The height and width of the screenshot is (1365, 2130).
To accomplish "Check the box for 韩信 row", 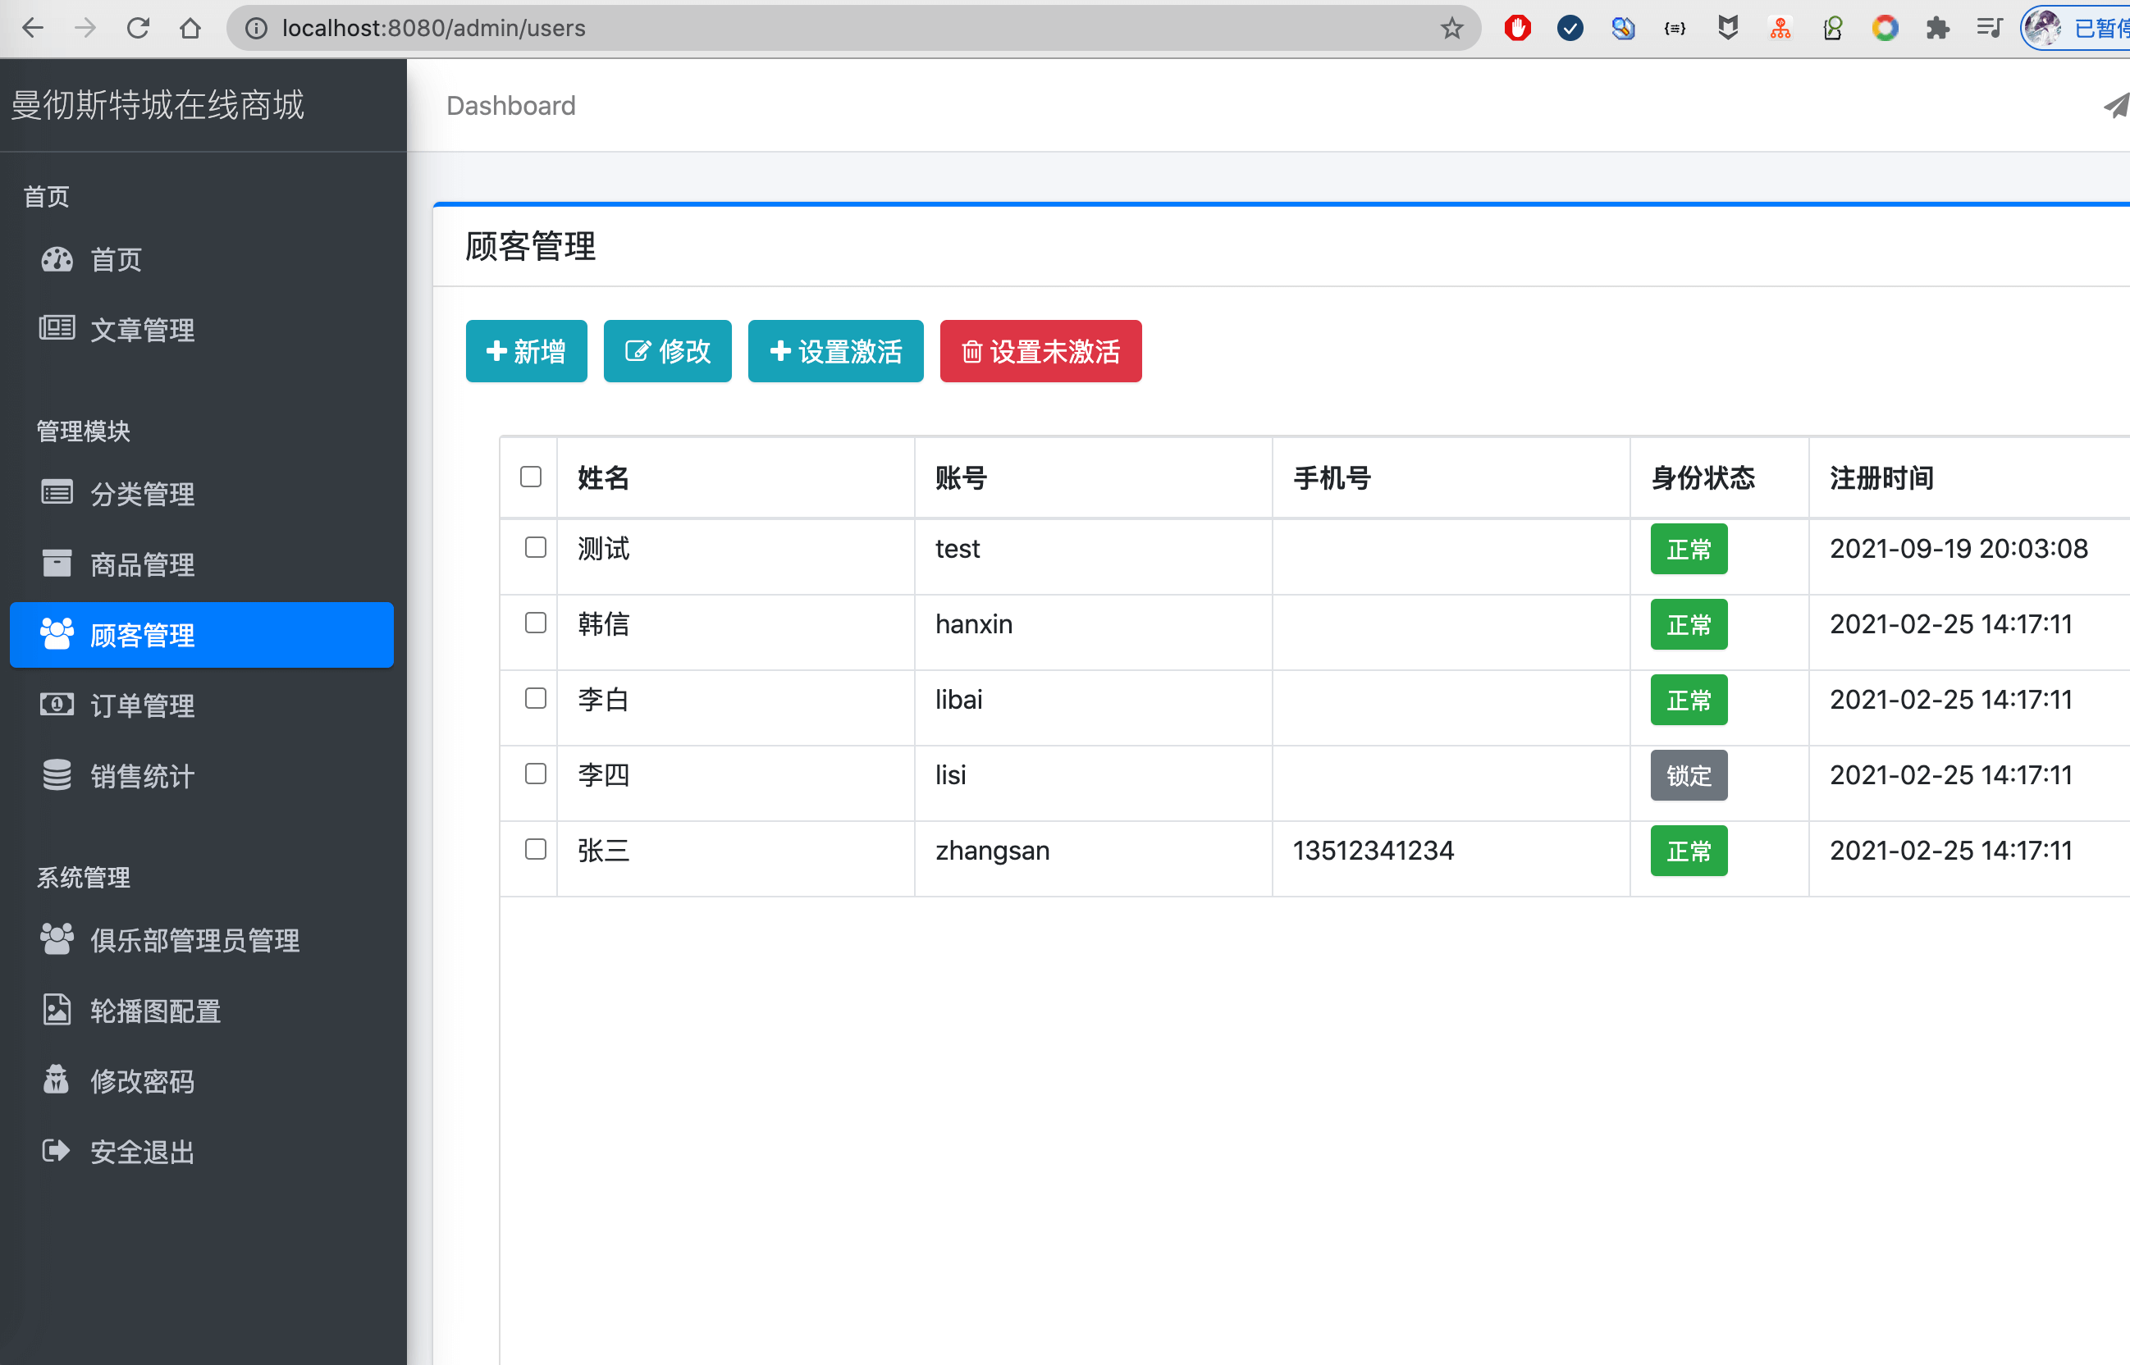I will tap(536, 623).
